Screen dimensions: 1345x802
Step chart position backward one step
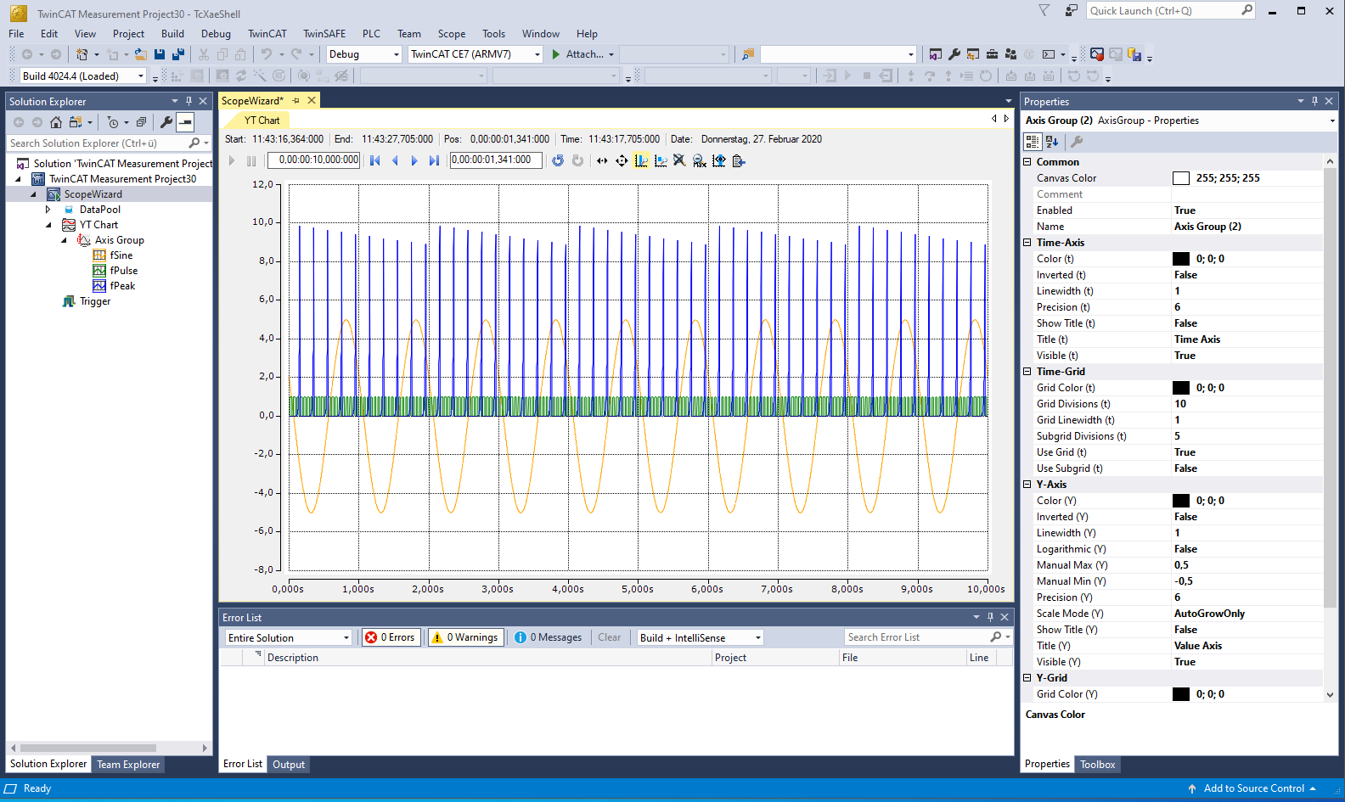tap(395, 160)
